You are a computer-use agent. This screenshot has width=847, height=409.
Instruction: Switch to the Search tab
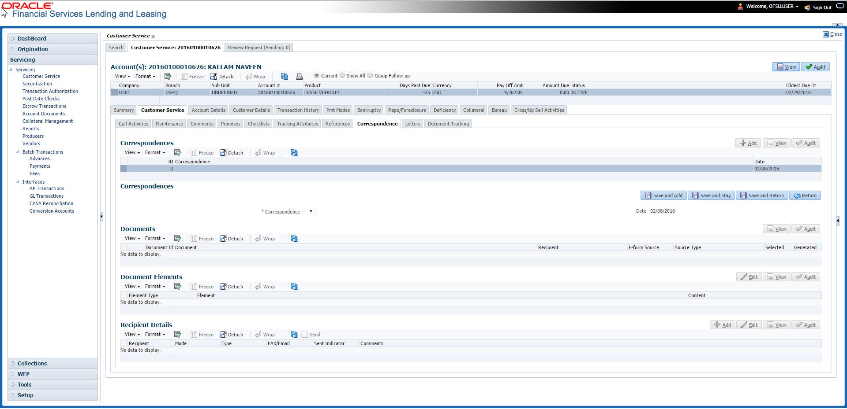coord(116,48)
